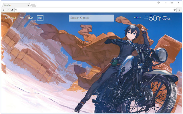Click the New York location label
The image size is (183, 114).
point(166,19)
